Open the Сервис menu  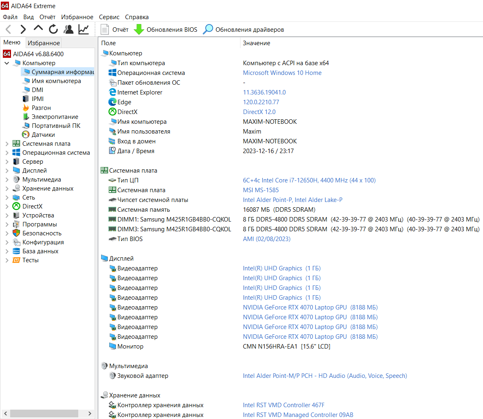pyautogui.click(x=109, y=17)
